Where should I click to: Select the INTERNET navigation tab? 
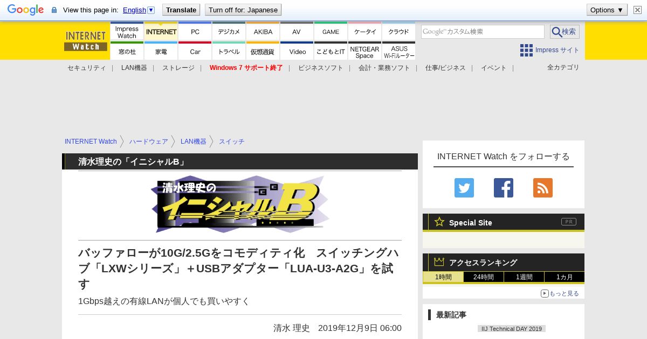pos(161,32)
